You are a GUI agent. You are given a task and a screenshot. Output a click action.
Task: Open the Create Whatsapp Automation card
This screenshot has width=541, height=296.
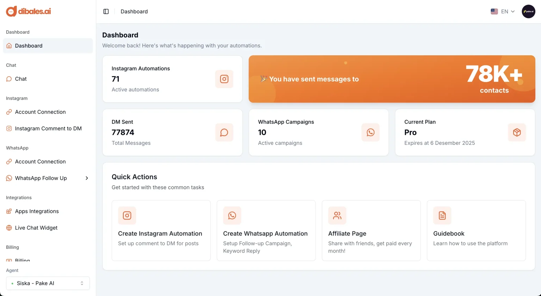click(266, 231)
